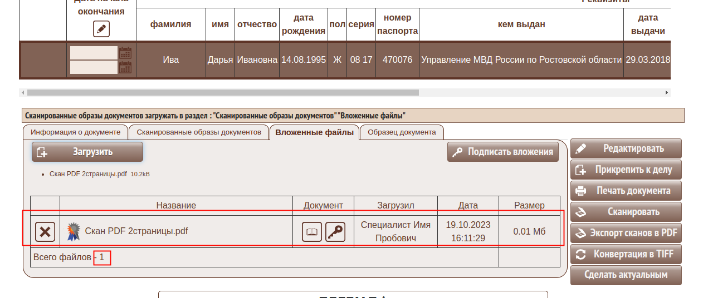The image size is (703, 298).
Task: Open the 'Скан PDF 2страницы.pdf' link
Action: [x=88, y=174]
